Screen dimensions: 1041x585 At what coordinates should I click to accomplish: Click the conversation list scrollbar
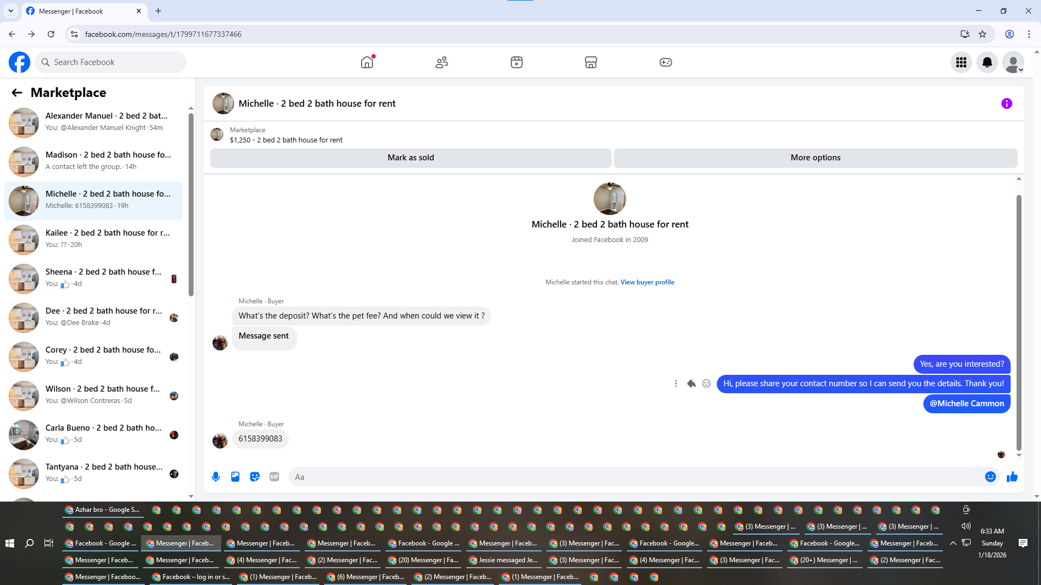191,206
